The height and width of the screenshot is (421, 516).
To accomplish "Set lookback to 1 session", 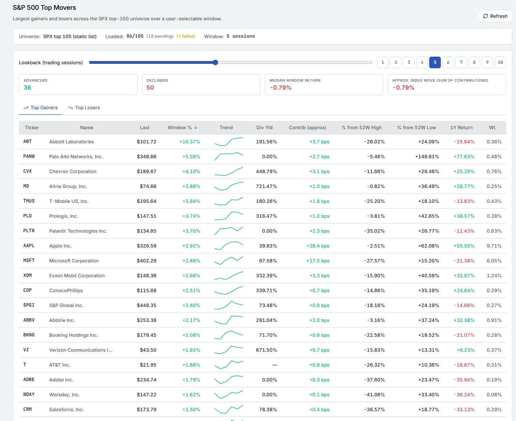I will (383, 62).
